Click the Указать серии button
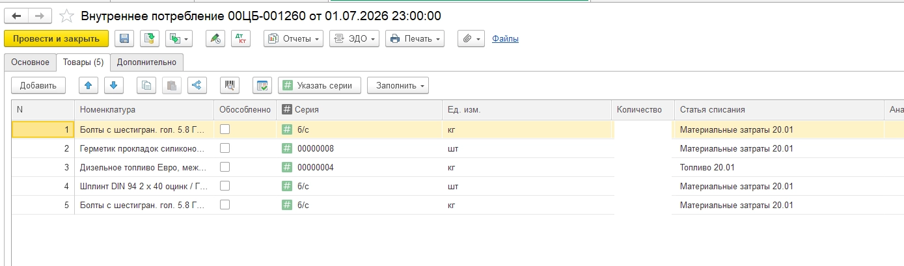Screen dimensions: 904x266 coord(320,85)
